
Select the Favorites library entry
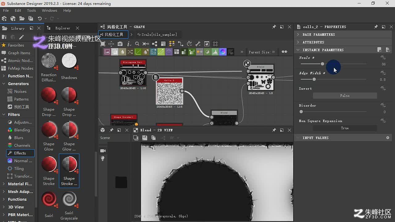click(x=16, y=45)
